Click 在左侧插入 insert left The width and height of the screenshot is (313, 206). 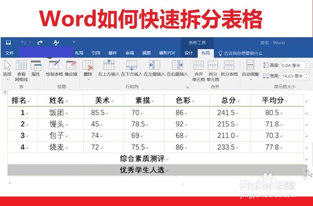tap(155, 69)
